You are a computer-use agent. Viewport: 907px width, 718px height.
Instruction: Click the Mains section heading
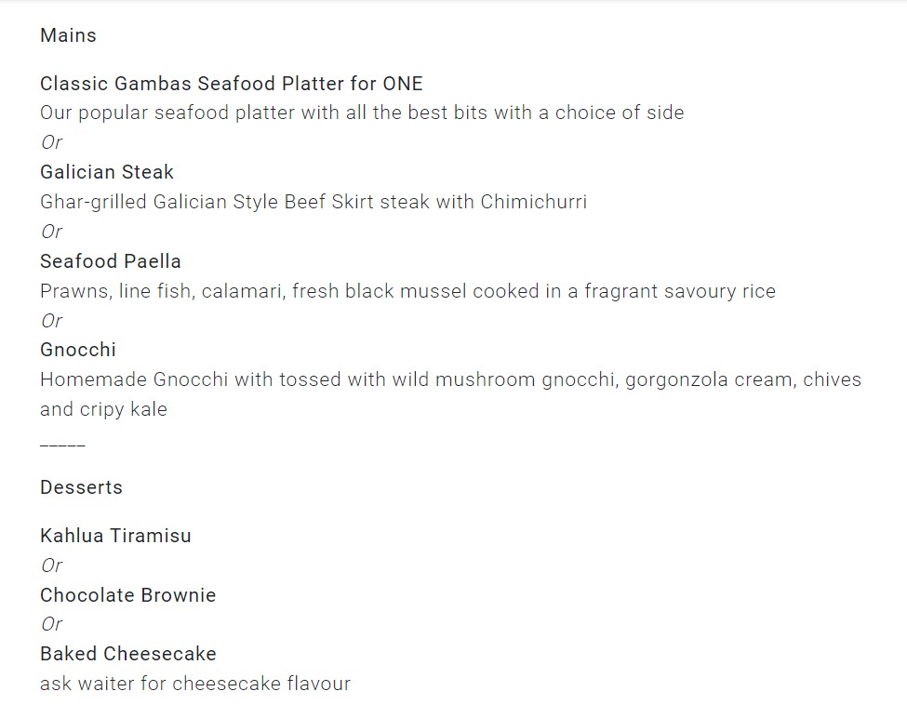tap(68, 35)
